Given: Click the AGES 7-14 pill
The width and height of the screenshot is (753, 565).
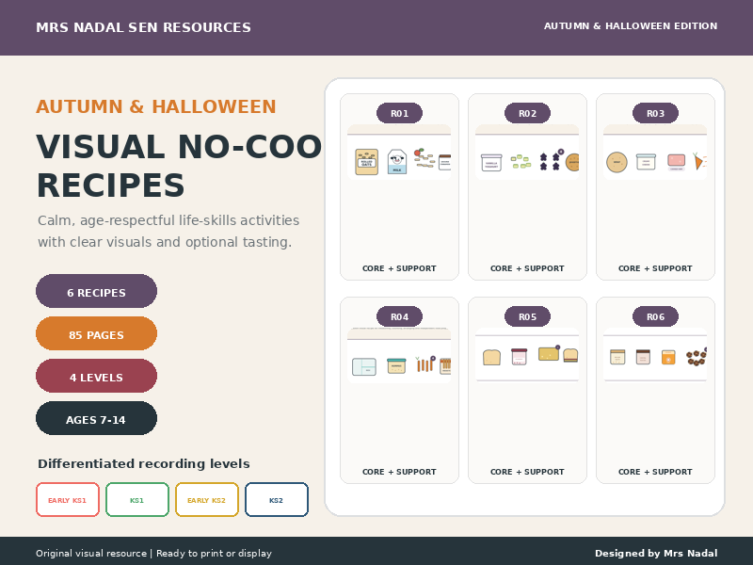Looking at the screenshot, I should pyautogui.click(x=97, y=418).
